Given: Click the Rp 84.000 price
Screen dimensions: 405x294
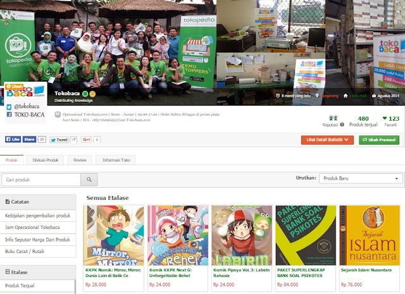Looking at the screenshot, I should coord(287,285).
